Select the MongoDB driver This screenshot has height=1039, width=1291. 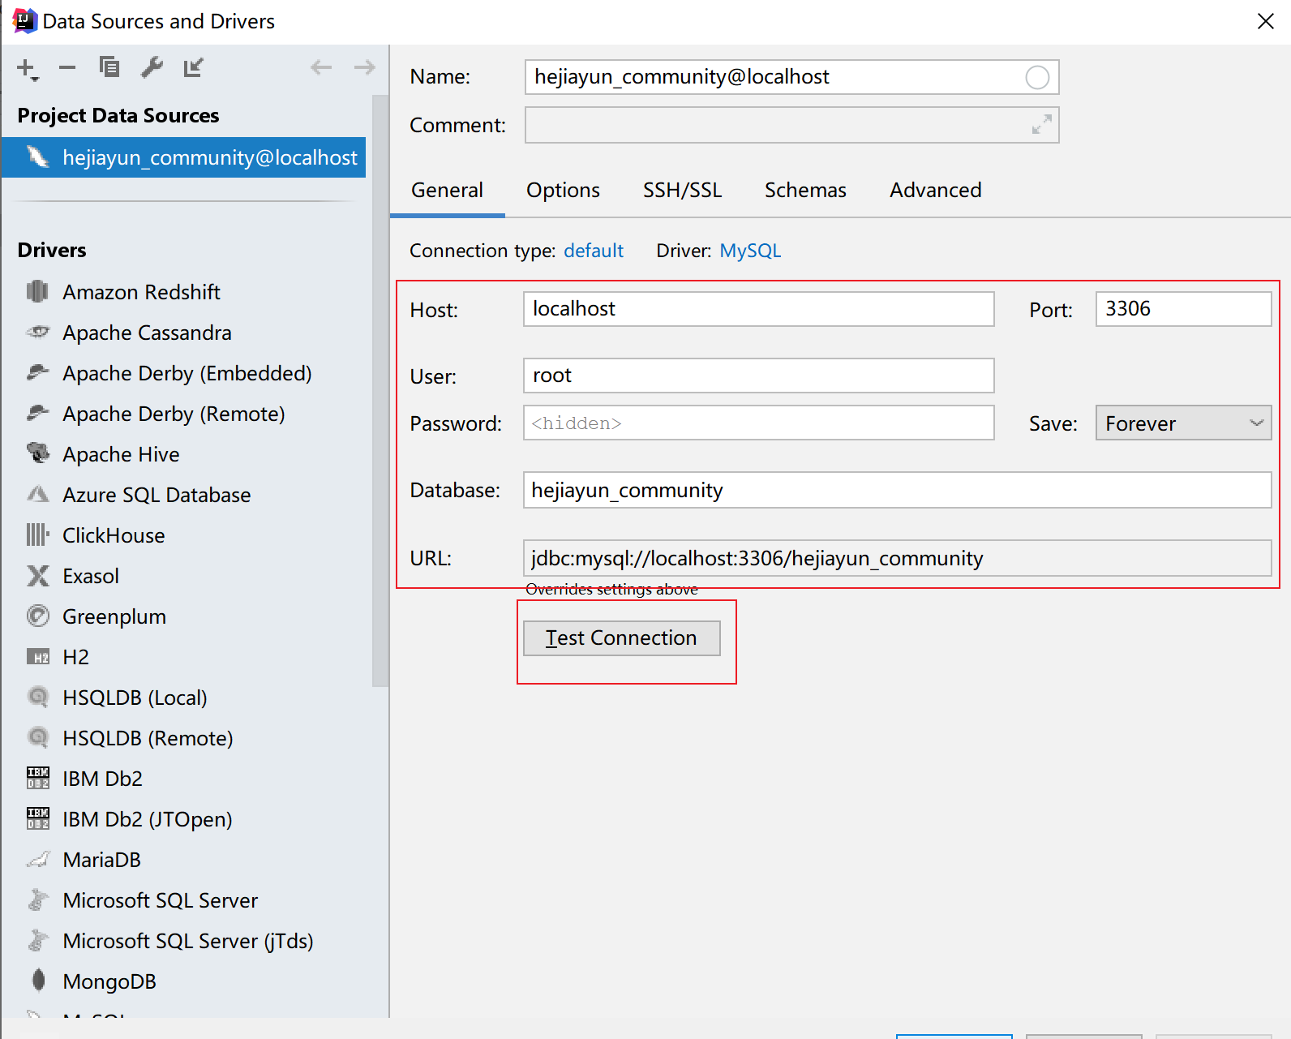(x=109, y=981)
